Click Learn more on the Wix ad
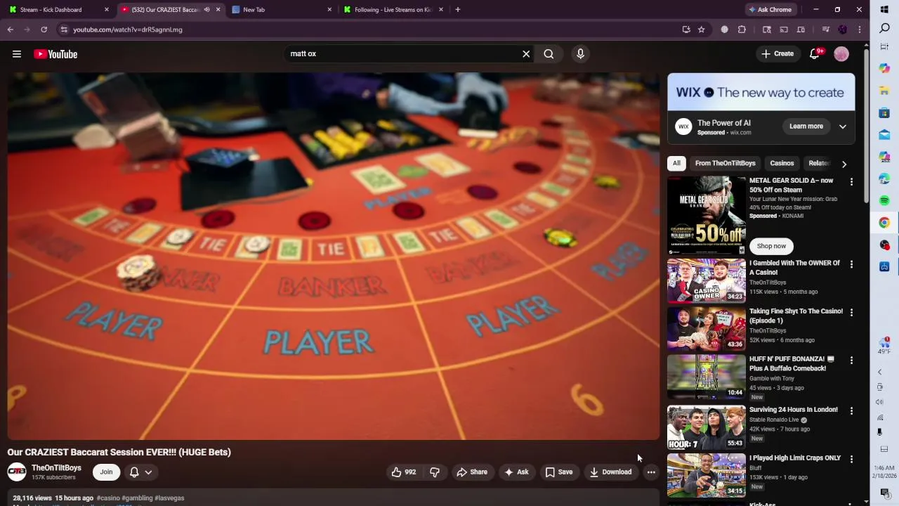This screenshot has width=899, height=506. click(806, 126)
